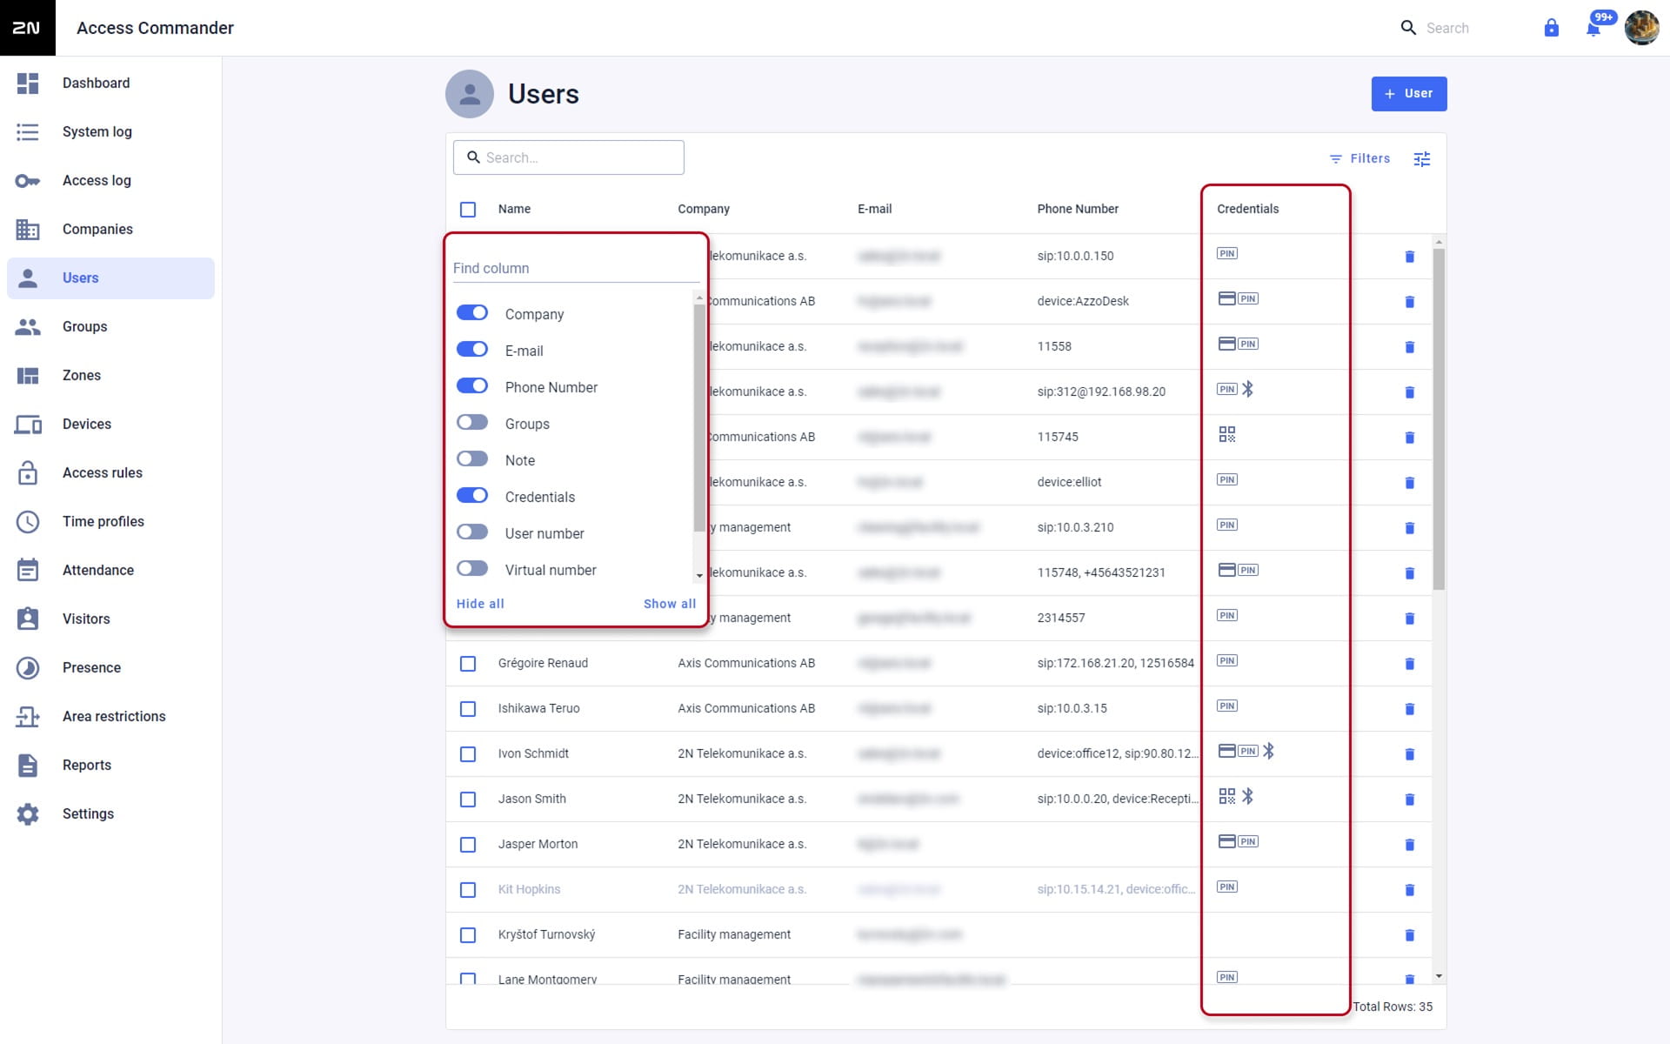Check the box for Grégoire Renaud
This screenshot has height=1044, width=1670.
(x=468, y=664)
